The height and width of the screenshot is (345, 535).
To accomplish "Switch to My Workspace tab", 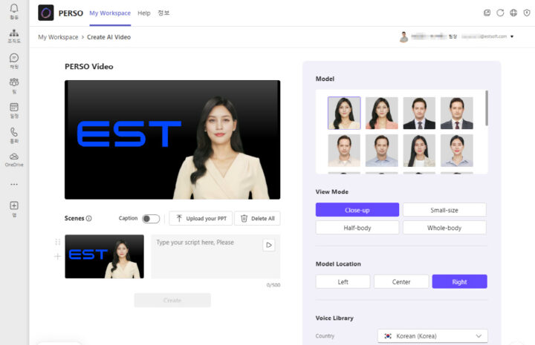I will pos(110,13).
